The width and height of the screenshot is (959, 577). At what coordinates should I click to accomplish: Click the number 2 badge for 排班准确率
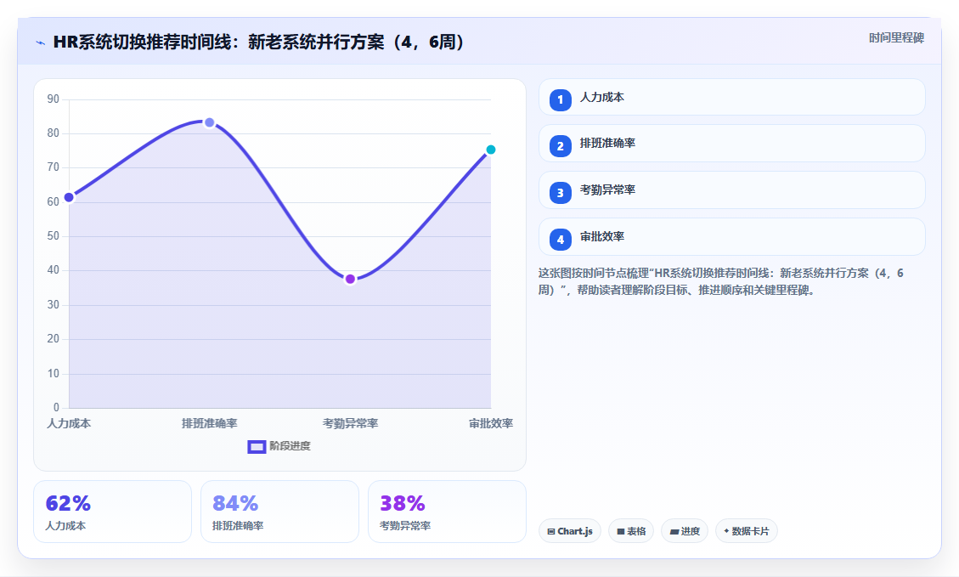[x=561, y=146]
